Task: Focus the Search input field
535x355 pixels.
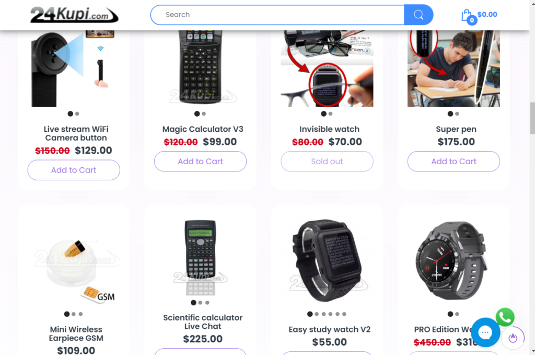Action: point(277,15)
